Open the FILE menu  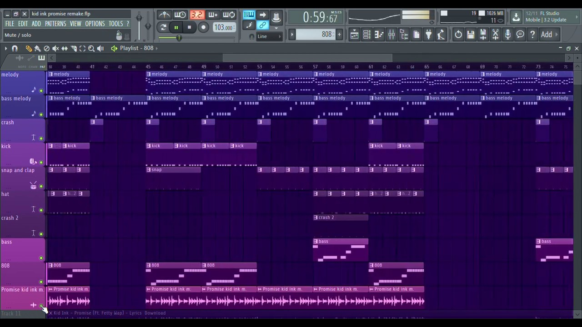(x=10, y=24)
